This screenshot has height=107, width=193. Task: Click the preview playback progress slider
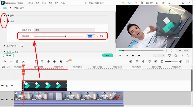coord(141,51)
